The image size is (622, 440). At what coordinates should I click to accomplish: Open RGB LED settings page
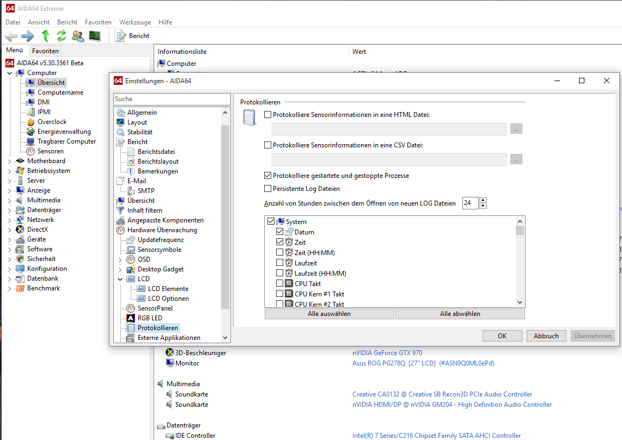(150, 318)
